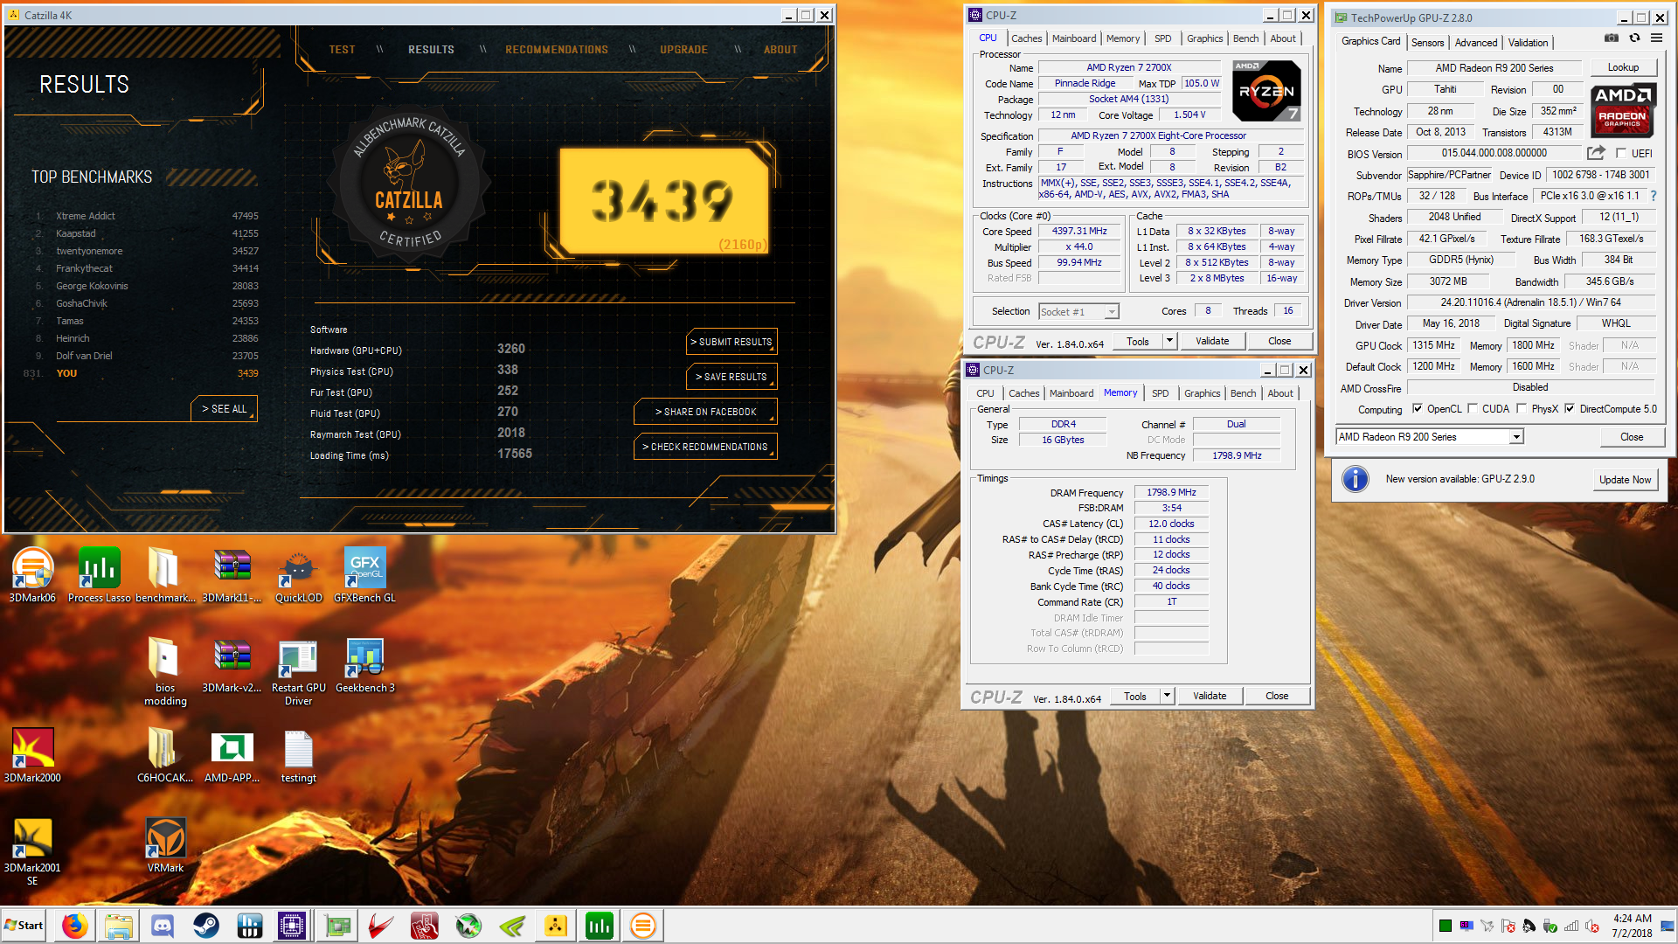1678x944 pixels.
Task: Open the Sensors tab in GPU-Z
Action: tap(1427, 42)
